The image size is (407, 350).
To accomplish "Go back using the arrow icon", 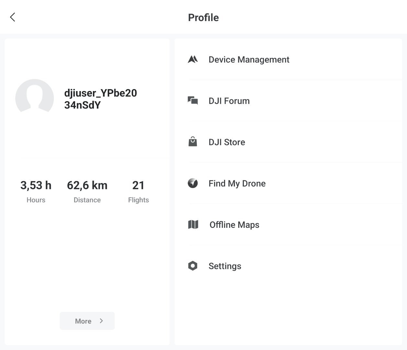I will [13, 17].
